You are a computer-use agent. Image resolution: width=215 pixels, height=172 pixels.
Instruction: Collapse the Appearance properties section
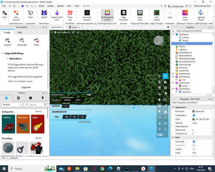pos(173,107)
